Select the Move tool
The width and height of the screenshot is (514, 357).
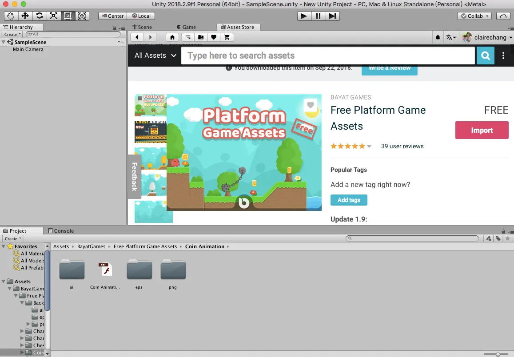click(x=25, y=16)
